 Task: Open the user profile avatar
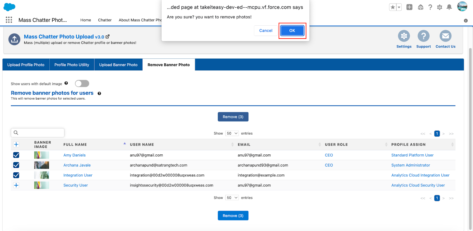462,6
